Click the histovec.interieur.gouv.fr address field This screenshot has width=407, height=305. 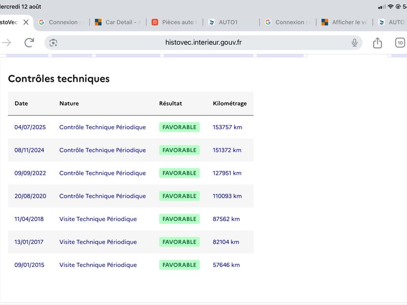coord(203,43)
